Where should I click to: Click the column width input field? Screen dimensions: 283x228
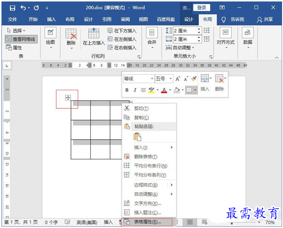point(185,39)
